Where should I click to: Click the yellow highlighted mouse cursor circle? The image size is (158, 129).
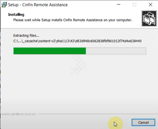coord(116,123)
